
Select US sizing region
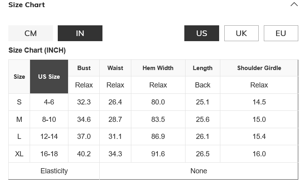(x=201, y=33)
